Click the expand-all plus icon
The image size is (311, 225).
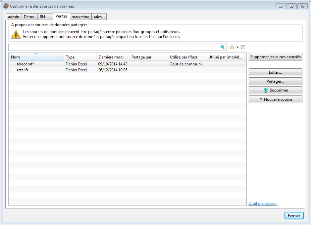click(243, 47)
